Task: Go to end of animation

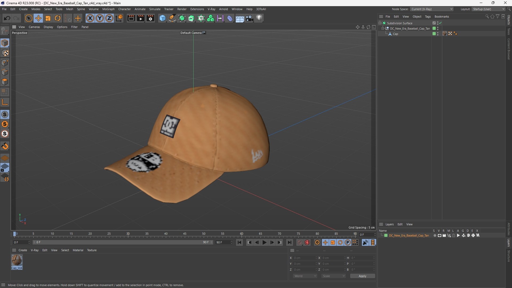Action: point(289,242)
